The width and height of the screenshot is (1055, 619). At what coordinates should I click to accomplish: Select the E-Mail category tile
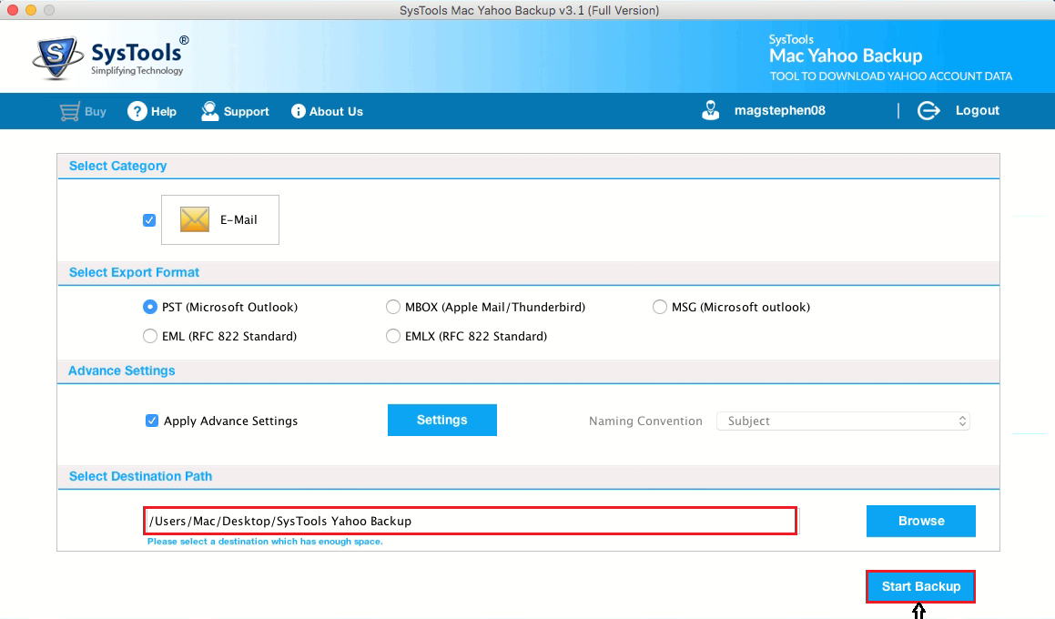[x=220, y=220]
